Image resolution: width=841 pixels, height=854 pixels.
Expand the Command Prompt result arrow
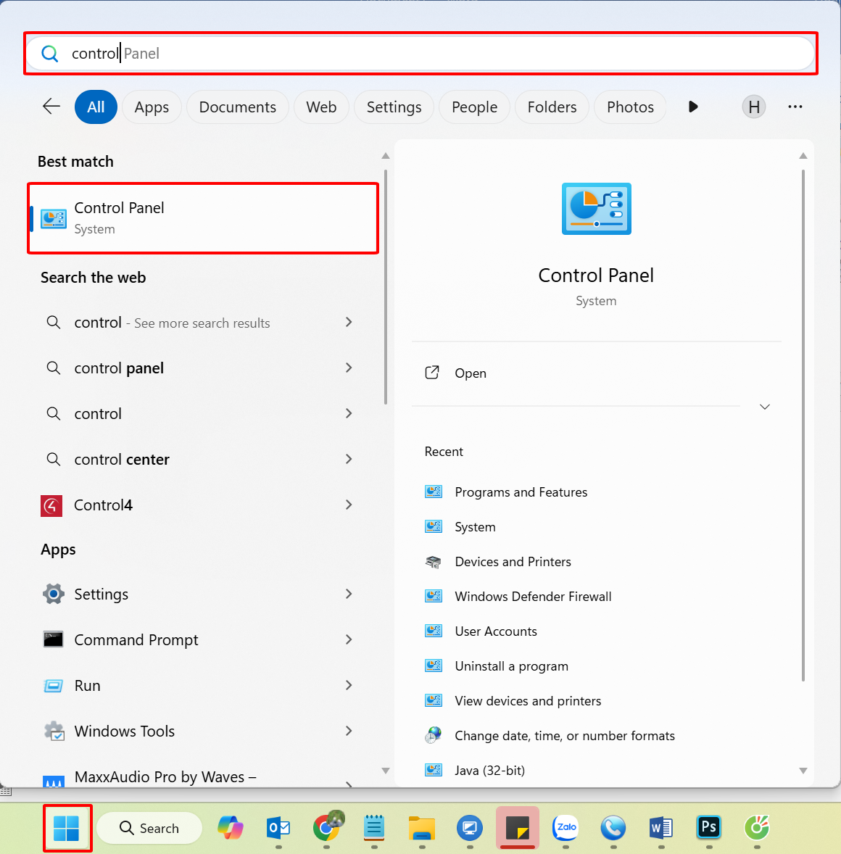349,639
